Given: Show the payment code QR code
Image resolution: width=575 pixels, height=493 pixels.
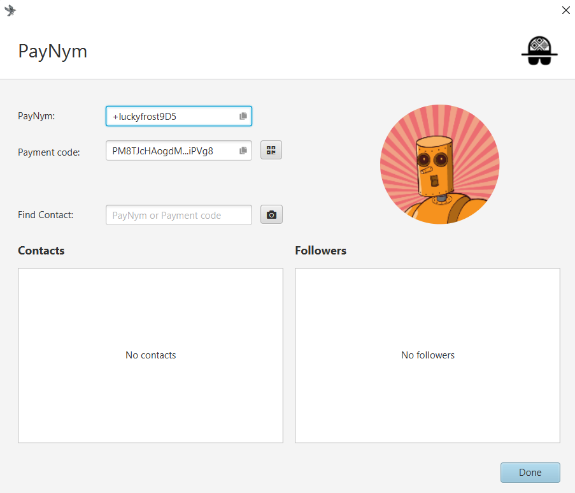Looking at the screenshot, I should click(271, 151).
